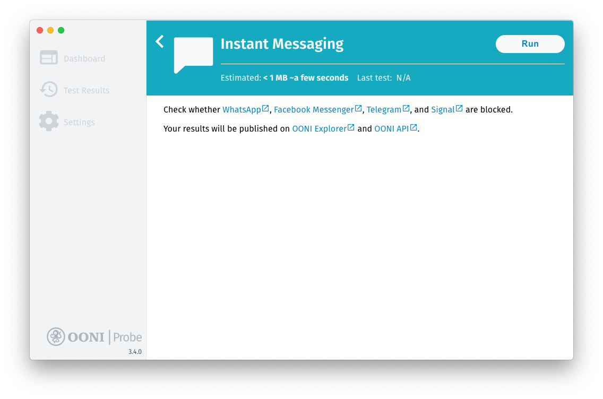Go back using the left chevron arrow

point(160,41)
